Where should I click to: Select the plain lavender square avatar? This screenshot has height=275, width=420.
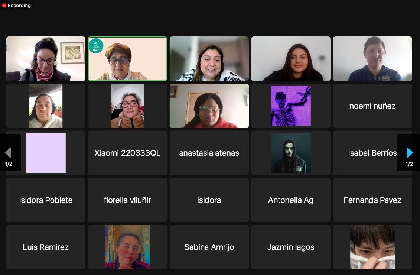coord(46,153)
